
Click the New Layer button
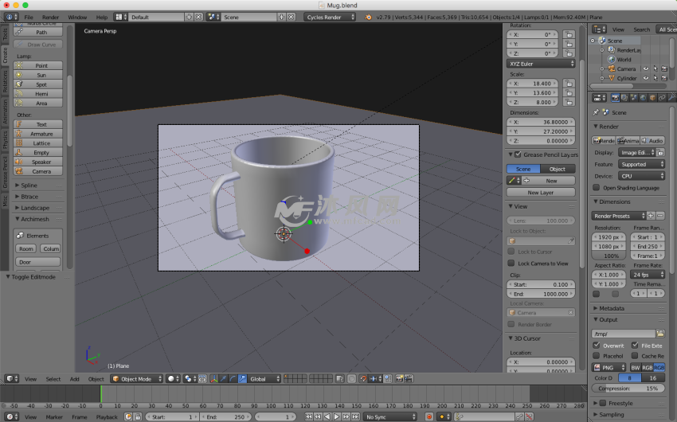[x=540, y=192]
